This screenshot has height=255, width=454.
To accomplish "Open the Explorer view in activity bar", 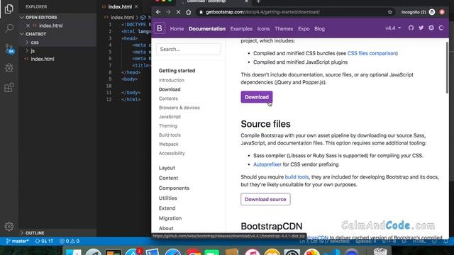I will click(9, 9).
